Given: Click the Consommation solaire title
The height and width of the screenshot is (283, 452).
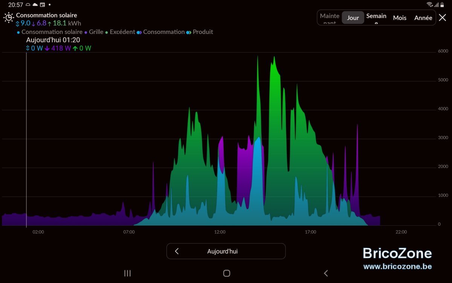Looking at the screenshot, I should 46,15.
